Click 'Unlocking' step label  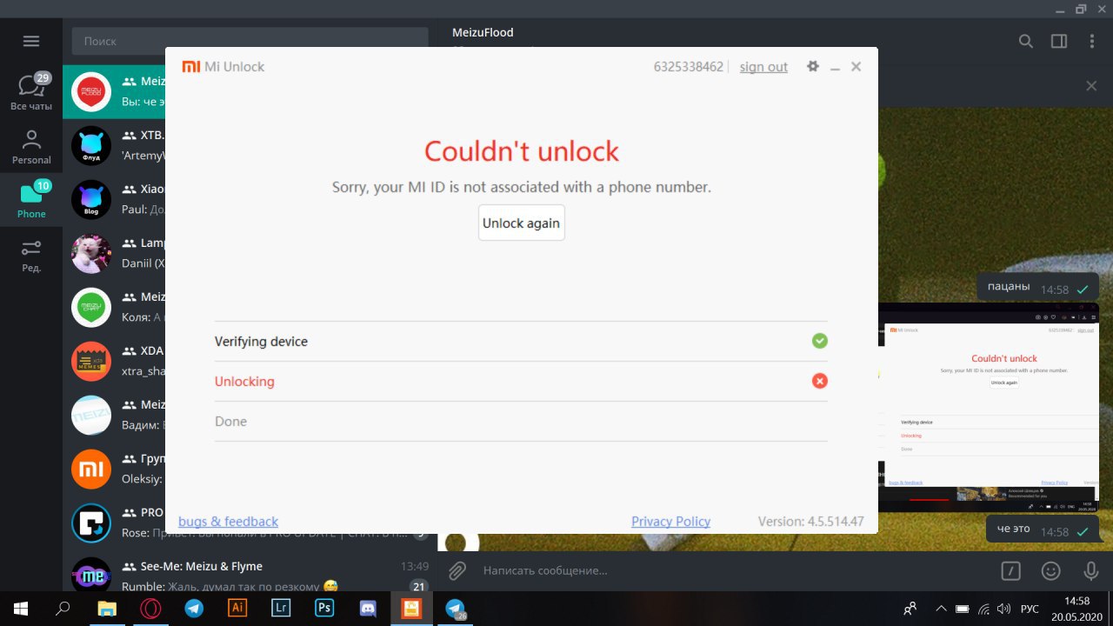244,381
